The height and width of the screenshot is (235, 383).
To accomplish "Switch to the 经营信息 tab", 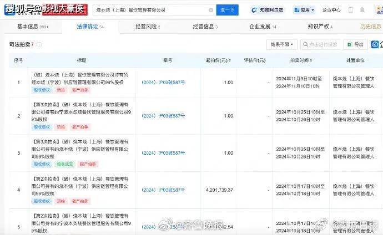I will tap(205, 27).
